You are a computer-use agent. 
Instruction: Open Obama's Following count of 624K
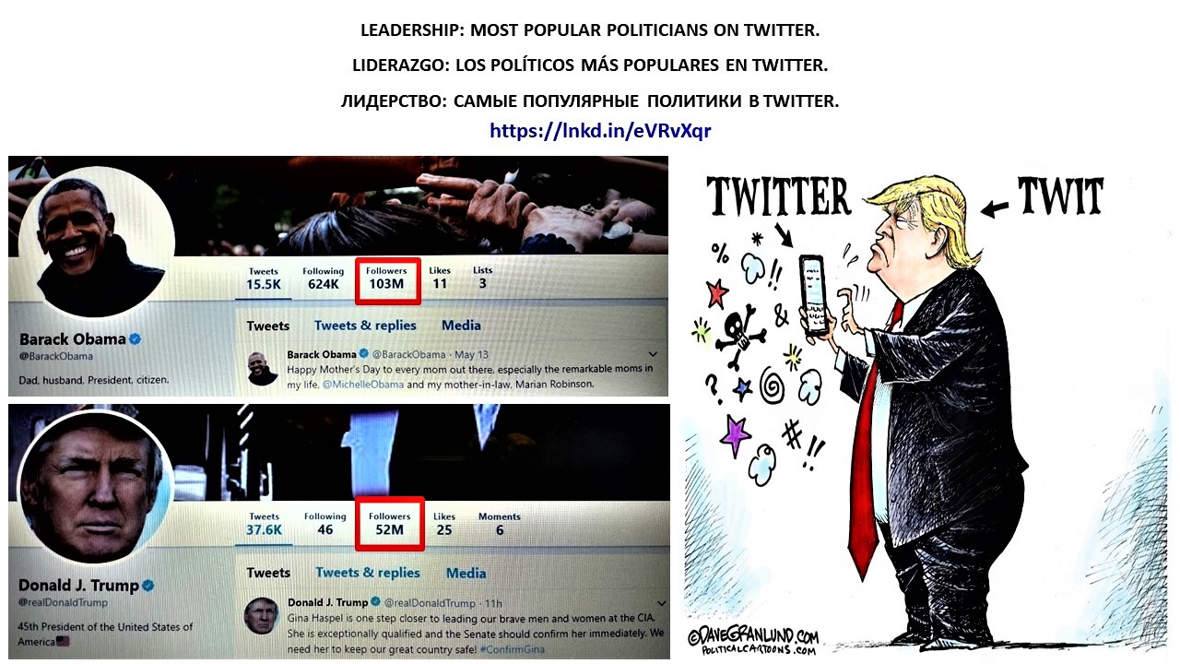click(x=324, y=278)
